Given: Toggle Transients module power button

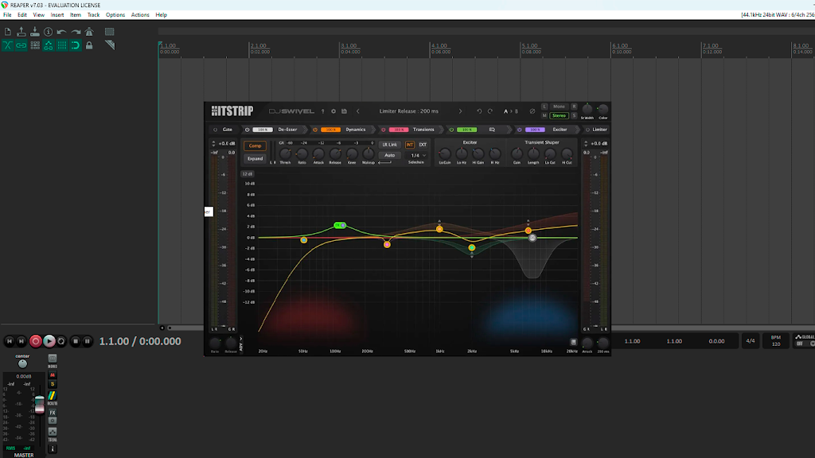Looking at the screenshot, I should 384,130.
